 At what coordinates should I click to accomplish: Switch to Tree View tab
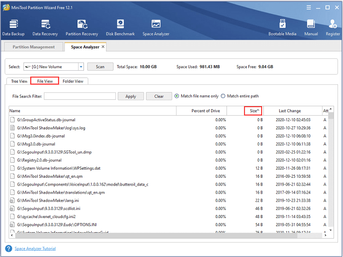19,81
